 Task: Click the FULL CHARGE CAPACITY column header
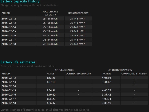(x=50, y=13)
